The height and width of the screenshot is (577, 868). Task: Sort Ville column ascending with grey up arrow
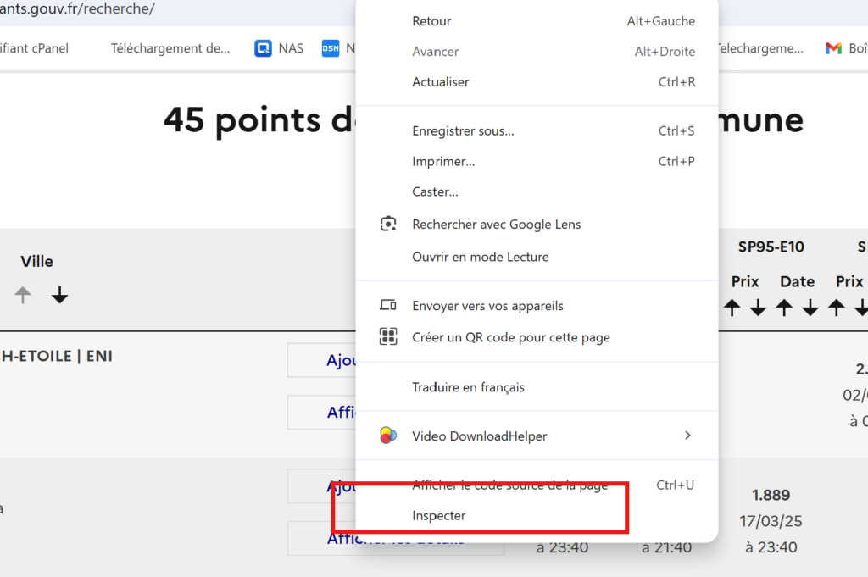pos(23,296)
